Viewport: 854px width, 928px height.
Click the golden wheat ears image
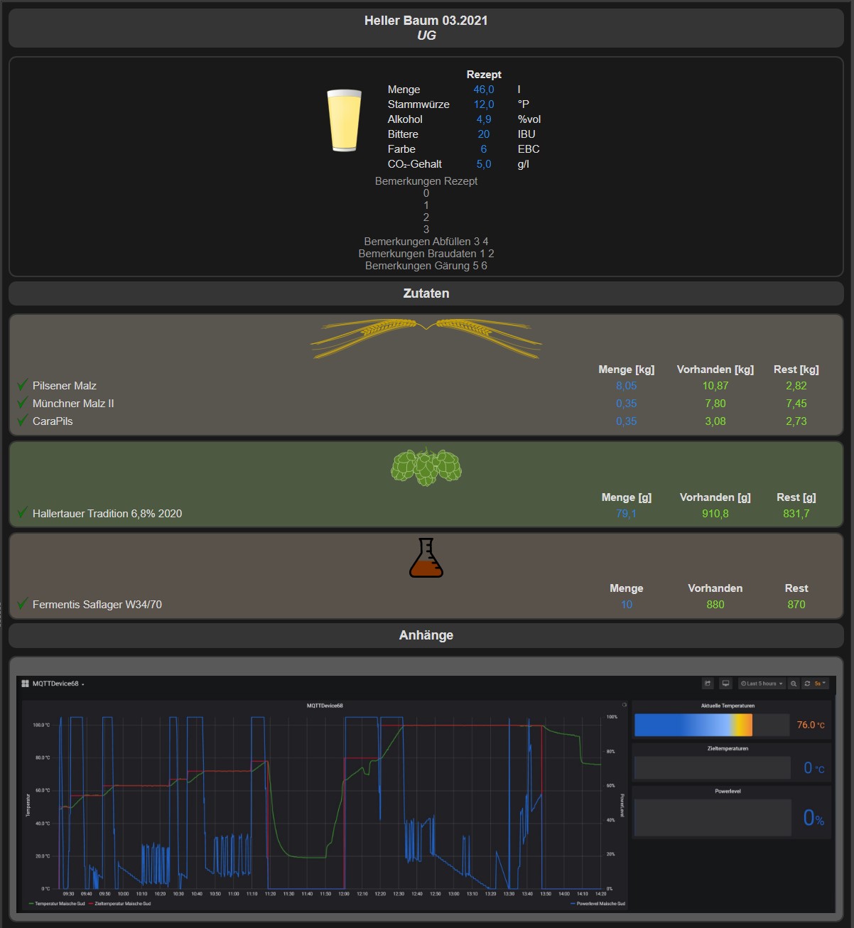[x=426, y=338]
